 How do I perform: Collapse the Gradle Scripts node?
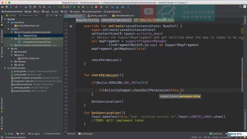point(5,68)
